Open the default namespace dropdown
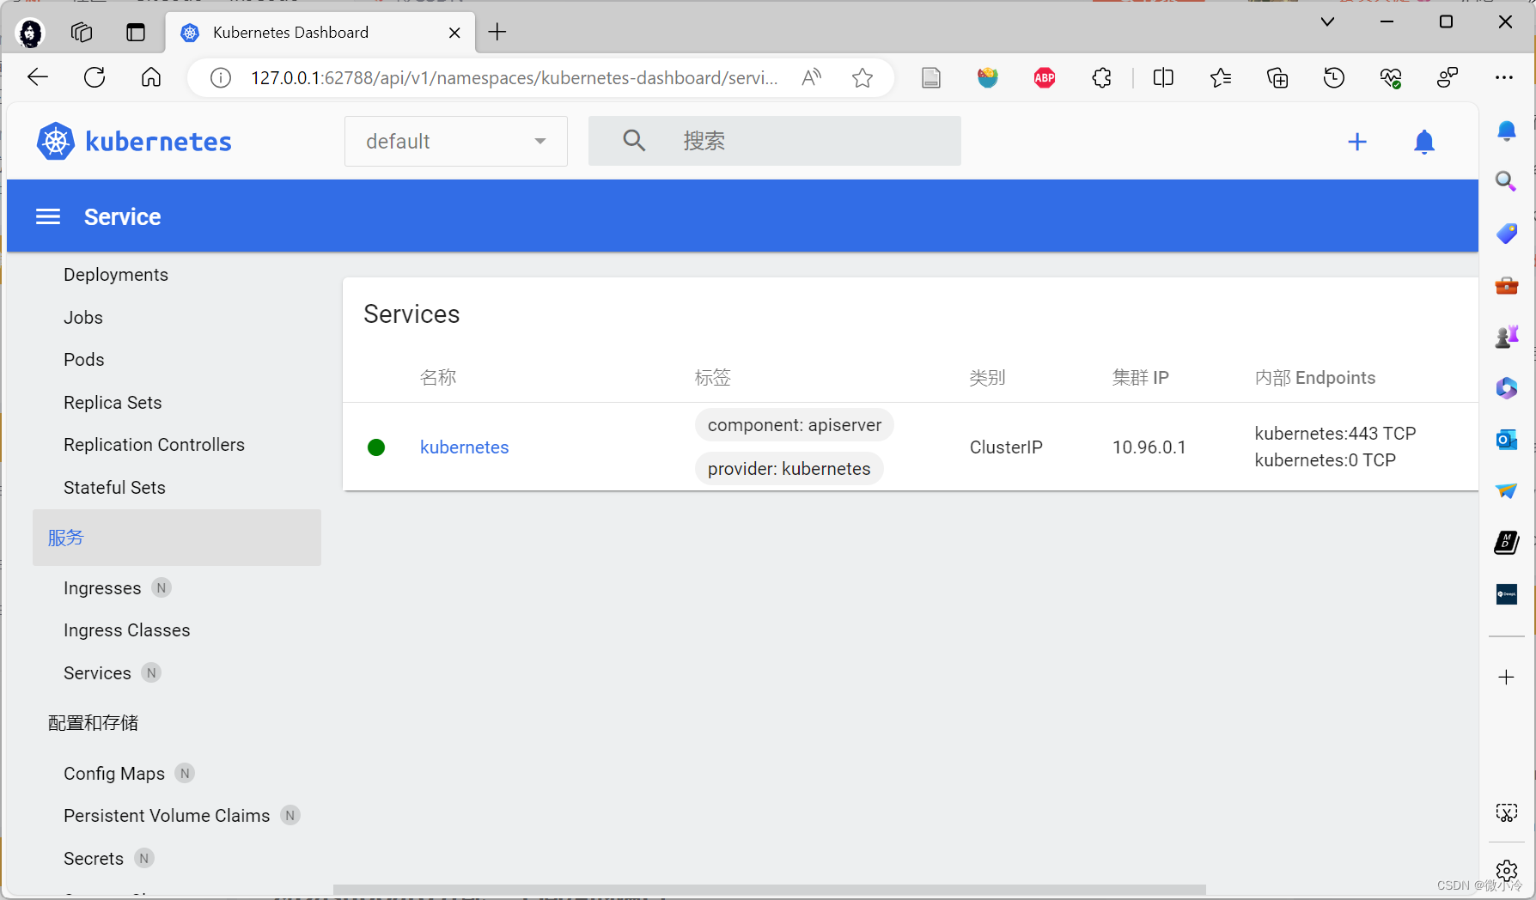This screenshot has height=900, width=1536. click(455, 141)
